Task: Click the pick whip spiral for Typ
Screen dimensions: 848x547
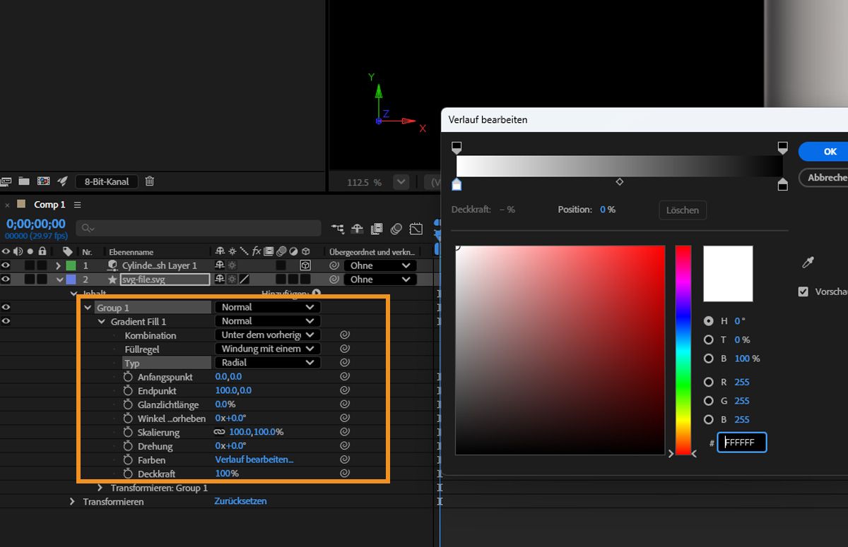Action: click(344, 363)
